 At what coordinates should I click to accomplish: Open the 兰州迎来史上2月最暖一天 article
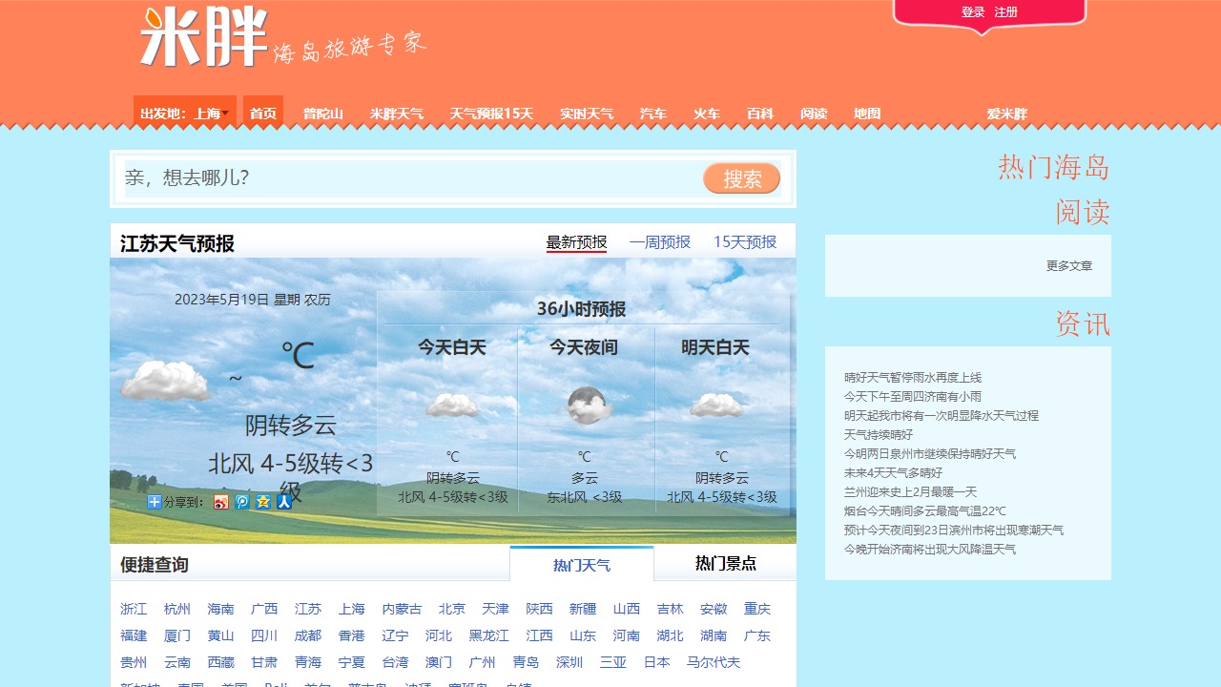point(908,491)
